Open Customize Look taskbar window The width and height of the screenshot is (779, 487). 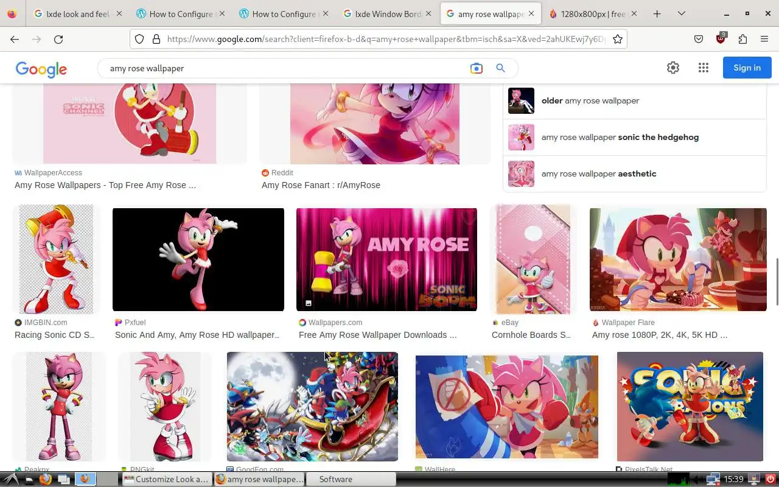pos(167,479)
